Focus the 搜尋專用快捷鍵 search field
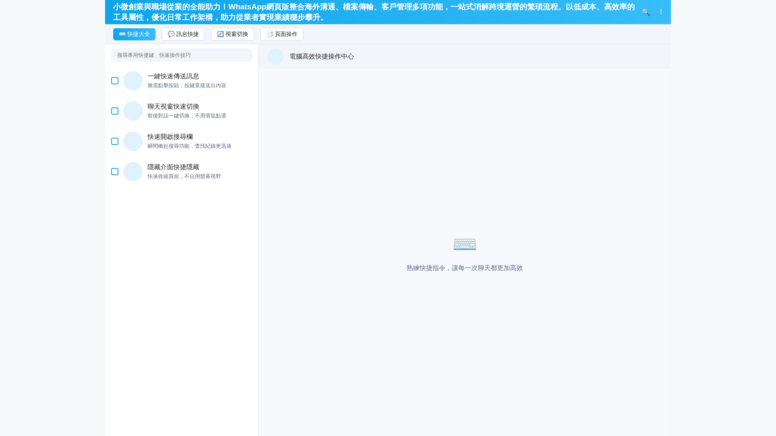Image resolution: width=776 pixels, height=436 pixels. pos(181,55)
